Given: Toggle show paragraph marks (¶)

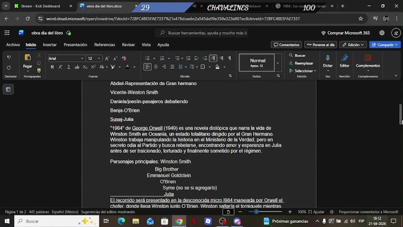Looking at the screenshot, I should 230,58.
